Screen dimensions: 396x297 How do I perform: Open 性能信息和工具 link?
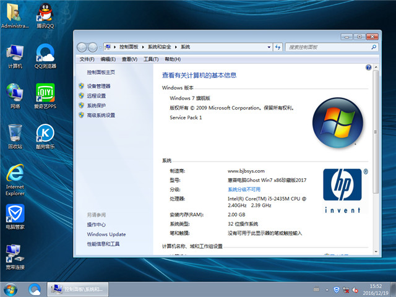pyautogui.click(x=103, y=244)
